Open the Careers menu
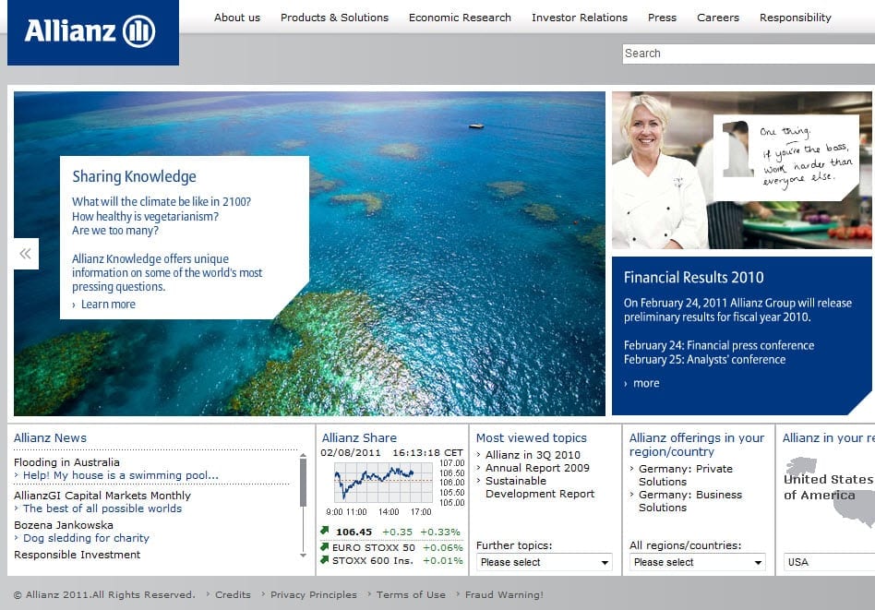 pyautogui.click(x=718, y=18)
